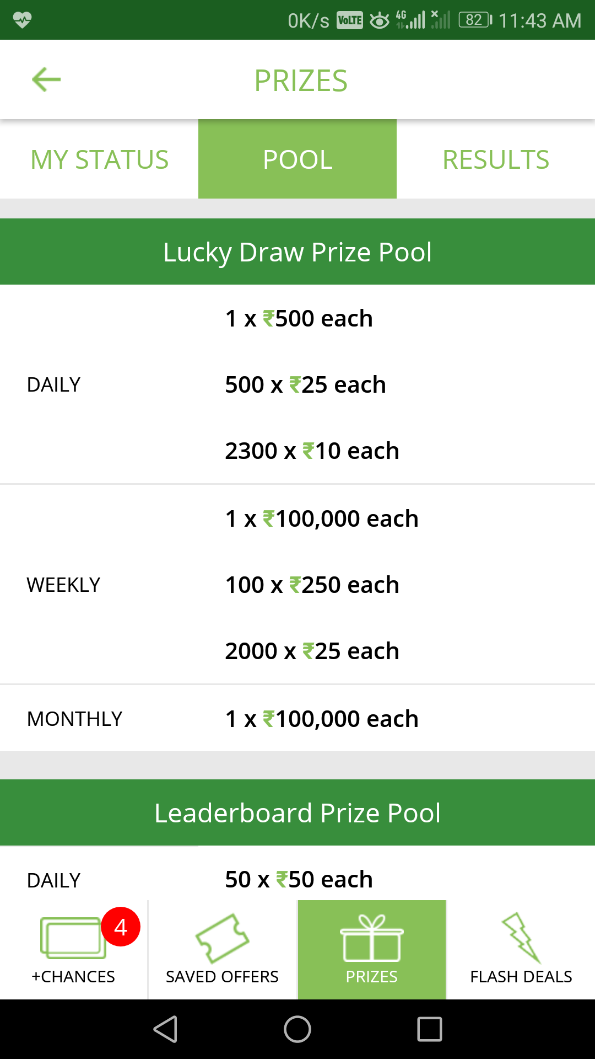Image resolution: width=595 pixels, height=1059 pixels.
Task: Switch to the My Status tab
Action: (99, 159)
